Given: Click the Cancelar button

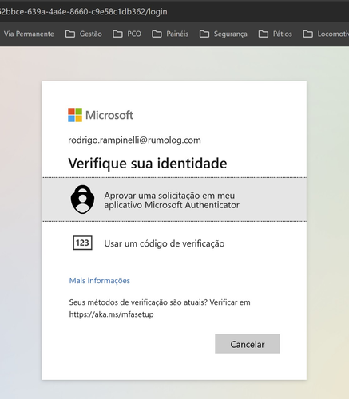Looking at the screenshot, I should [248, 344].
